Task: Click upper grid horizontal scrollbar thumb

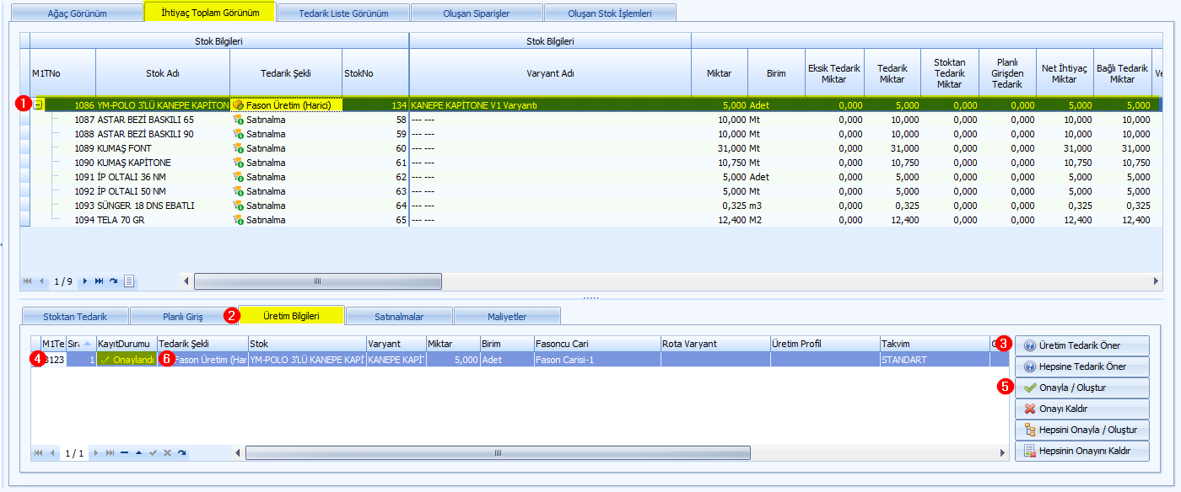Action: click(x=318, y=281)
